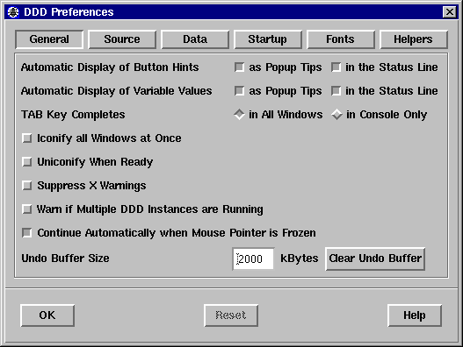Open the Fonts preferences tab
Screen dimensions: 463x347
point(341,39)
